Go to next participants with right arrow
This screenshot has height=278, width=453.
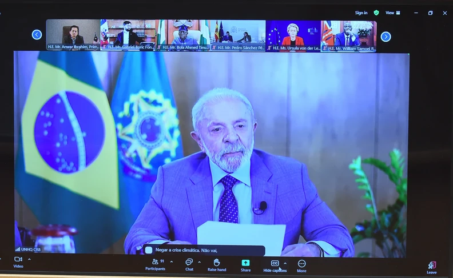tap(386, 37)
